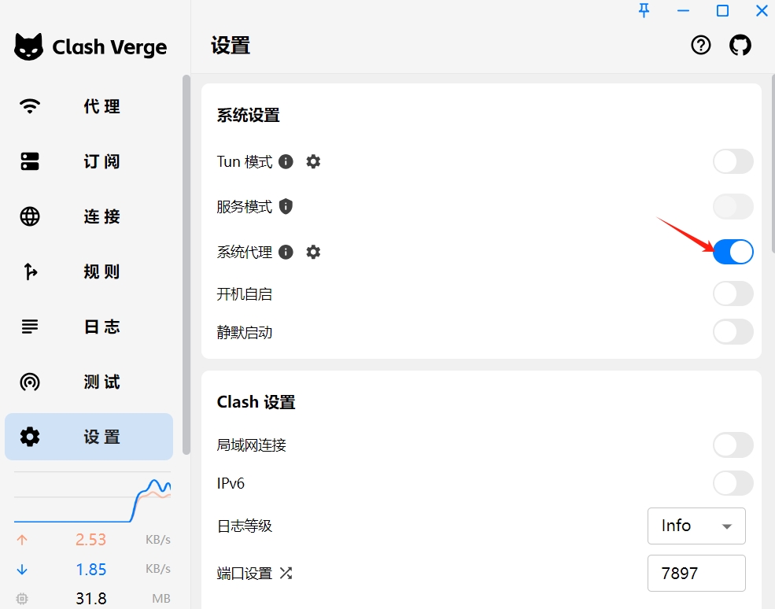Open the 订阅 page
Viewport: 775px width, 609px height.
pos(89,161)
